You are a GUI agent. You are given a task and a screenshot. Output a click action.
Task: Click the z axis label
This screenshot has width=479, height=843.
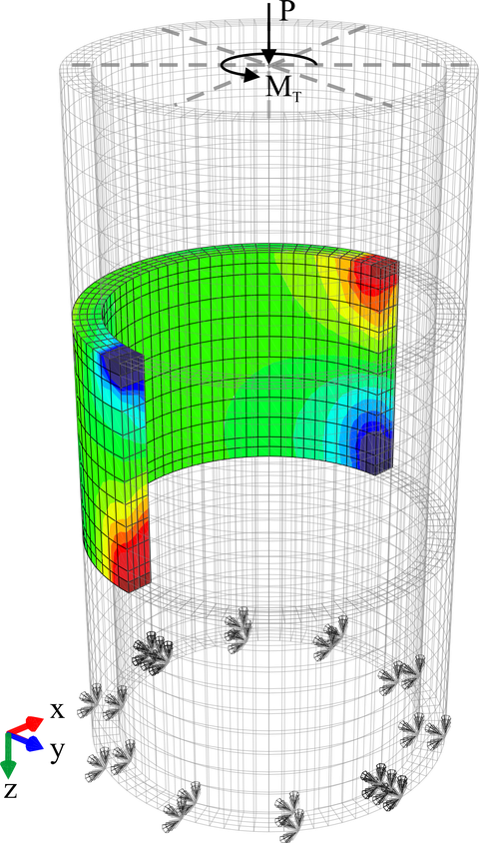point(10,790)
